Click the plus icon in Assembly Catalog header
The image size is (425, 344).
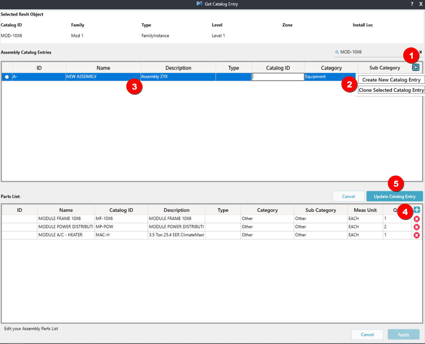point(416,67)
